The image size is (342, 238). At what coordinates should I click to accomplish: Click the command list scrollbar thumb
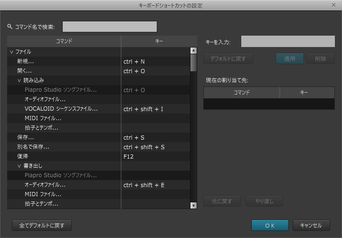pyautogui.click(x=193, y=62)
